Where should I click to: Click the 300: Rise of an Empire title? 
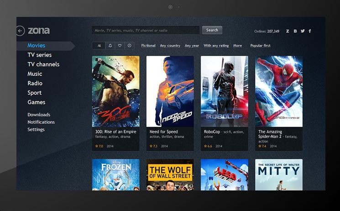[116, 132]
